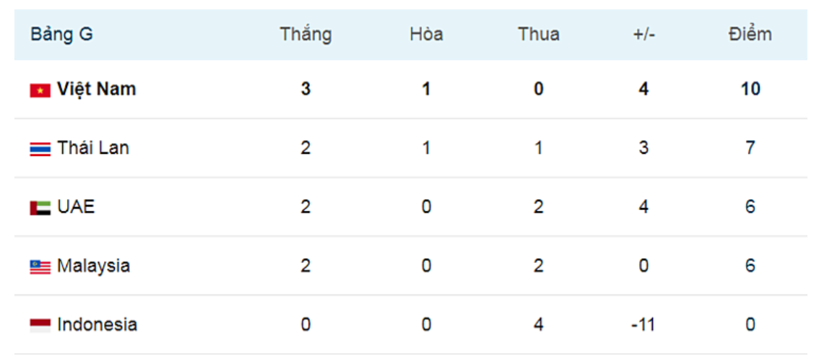Click the Indonesia flag icon
This screenshot has width=819, height=361.
point(40,326)
